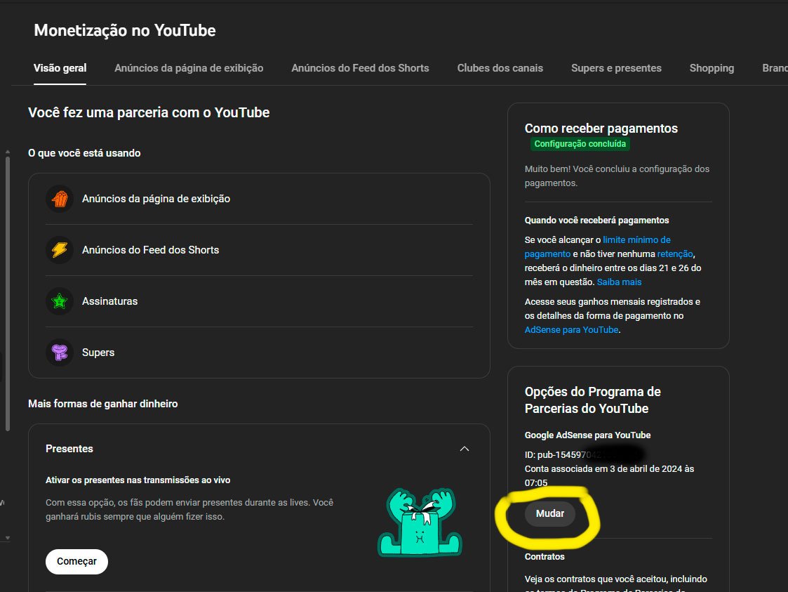Click the Assinaturas row label
Screen dimensions: 788x592
(x=109, y=301)
